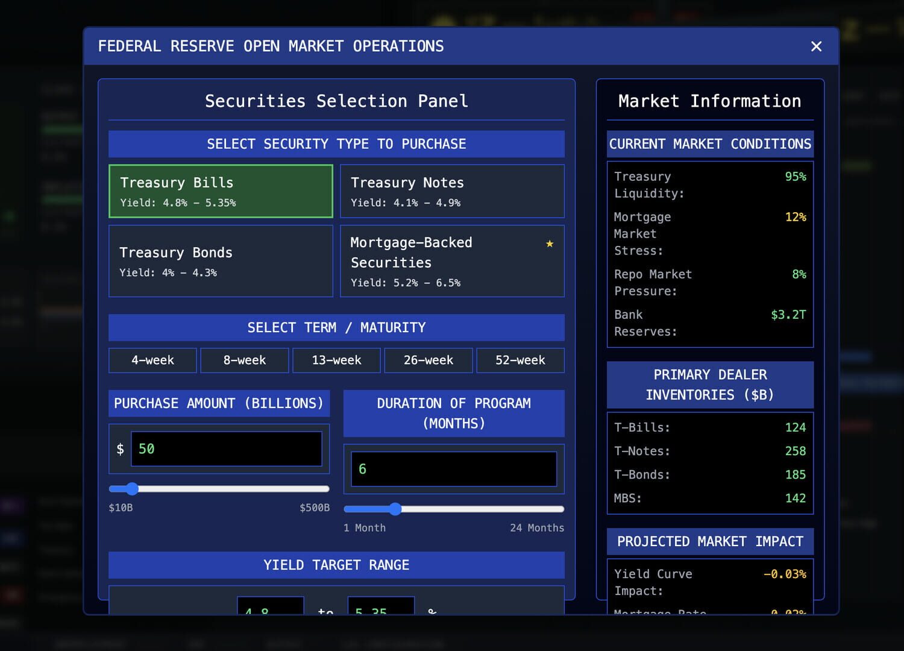Click the purchase amount input field
This screenshot has width=904, height=651.
click(x=226, y=449)
